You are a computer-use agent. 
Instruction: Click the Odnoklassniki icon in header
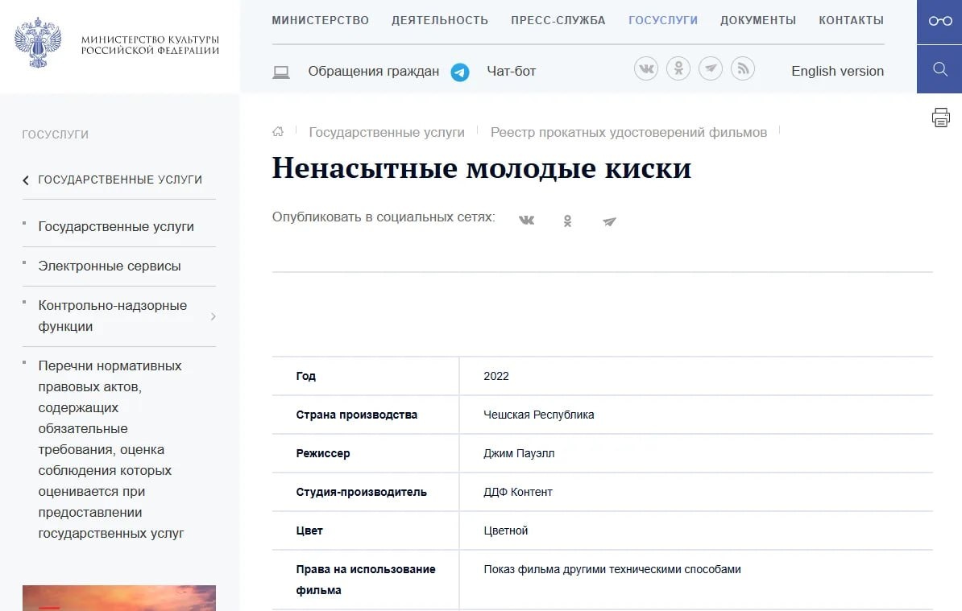(x=678, y=68)
